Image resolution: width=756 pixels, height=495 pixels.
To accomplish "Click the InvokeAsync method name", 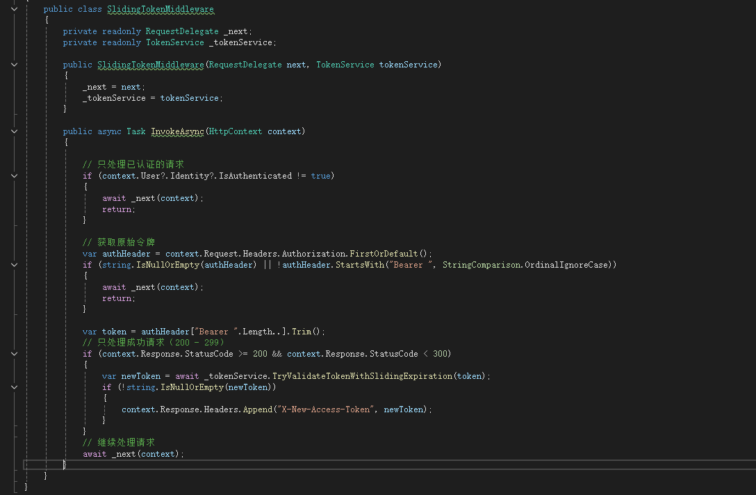I will 177,131.
